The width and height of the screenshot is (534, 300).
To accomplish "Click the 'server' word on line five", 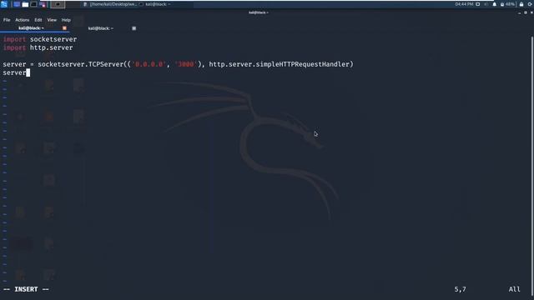I will click(14, 72).
